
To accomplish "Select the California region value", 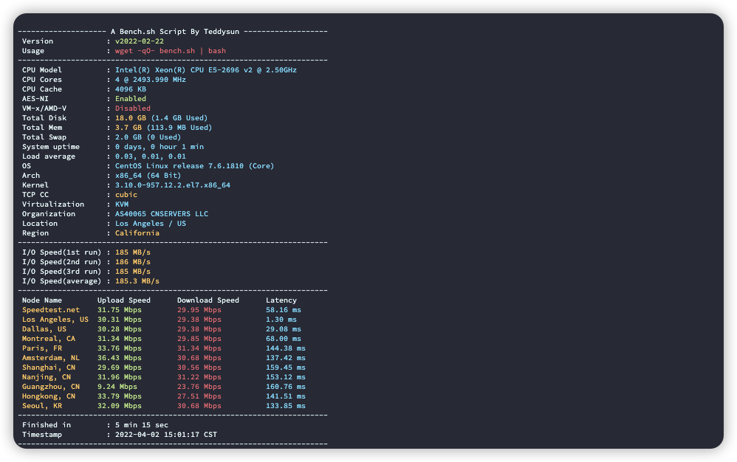I will pos(137,233).
